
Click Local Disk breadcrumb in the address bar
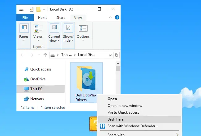coord(87,55)
